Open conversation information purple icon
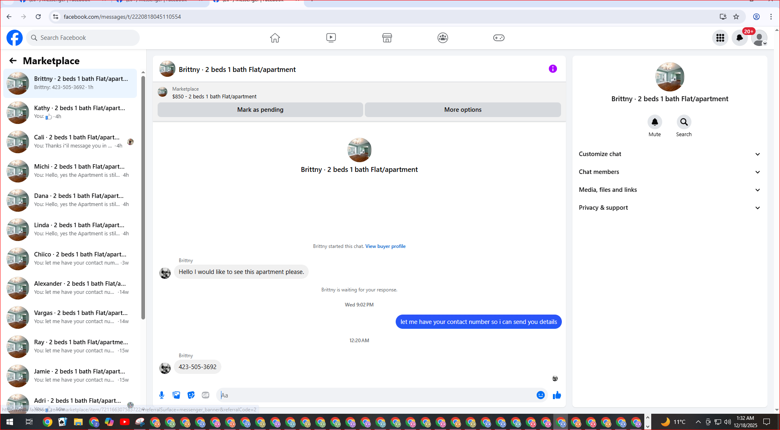 [553, 69]
